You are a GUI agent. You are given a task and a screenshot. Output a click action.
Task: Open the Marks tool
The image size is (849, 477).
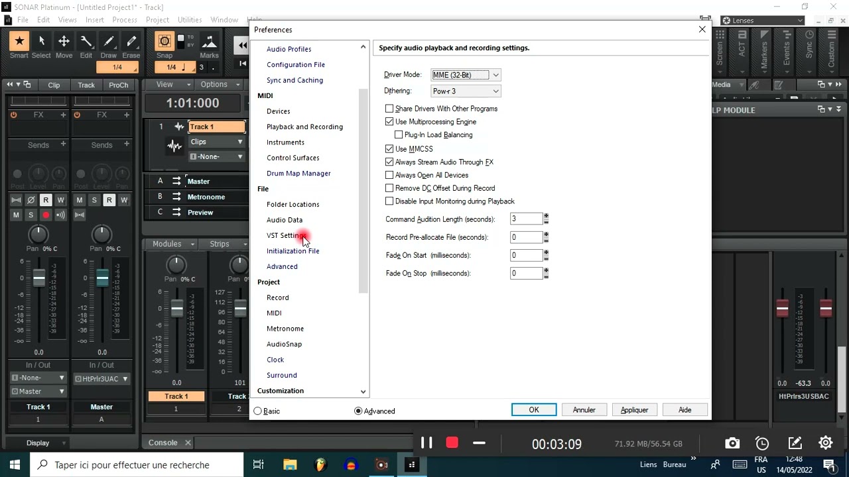tap(209, 42)
